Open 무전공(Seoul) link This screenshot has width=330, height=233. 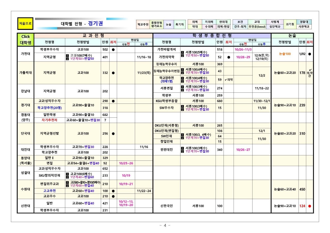tap(257, 27)
